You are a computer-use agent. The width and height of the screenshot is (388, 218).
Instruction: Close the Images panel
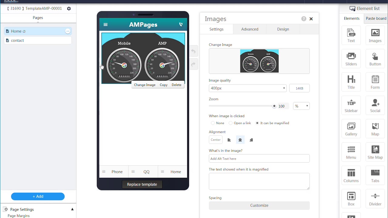(311, 19)
